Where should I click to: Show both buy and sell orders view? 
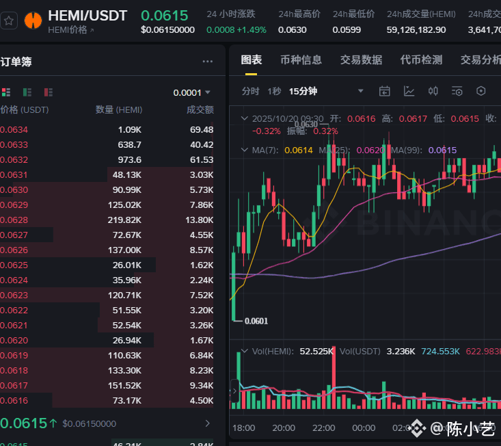(6, 92)
